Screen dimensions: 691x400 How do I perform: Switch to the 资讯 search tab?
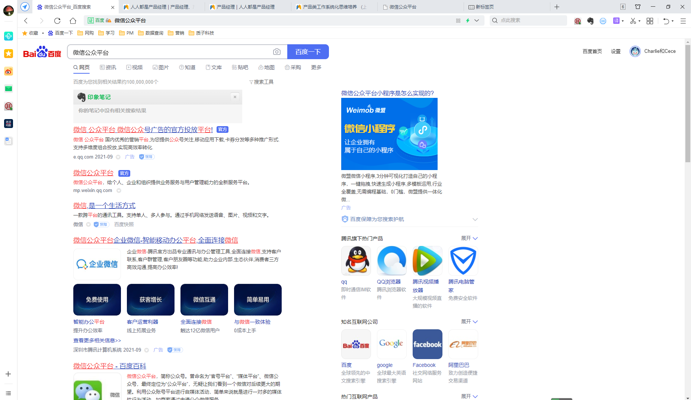click(108, 67)
